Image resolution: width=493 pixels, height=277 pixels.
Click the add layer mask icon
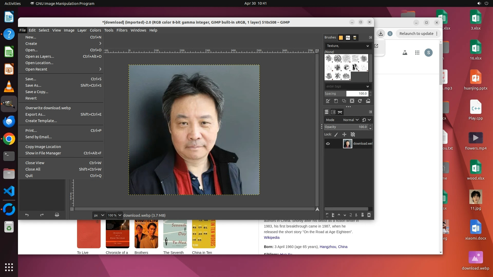(363, 215)
